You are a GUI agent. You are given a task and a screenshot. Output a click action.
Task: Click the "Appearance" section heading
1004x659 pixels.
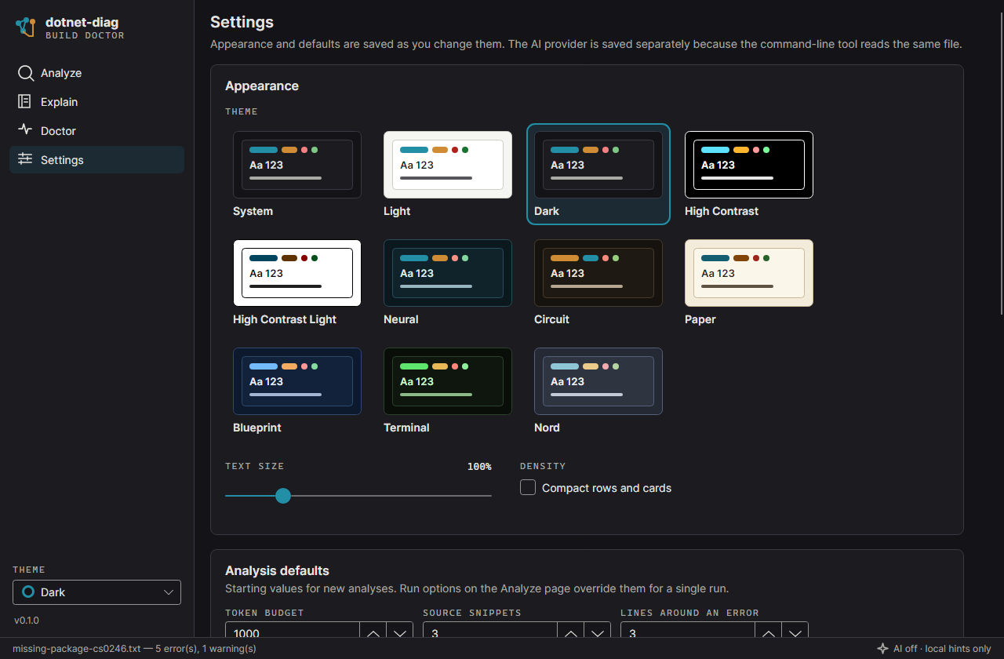pyautogui.click(x=262, y=86)
